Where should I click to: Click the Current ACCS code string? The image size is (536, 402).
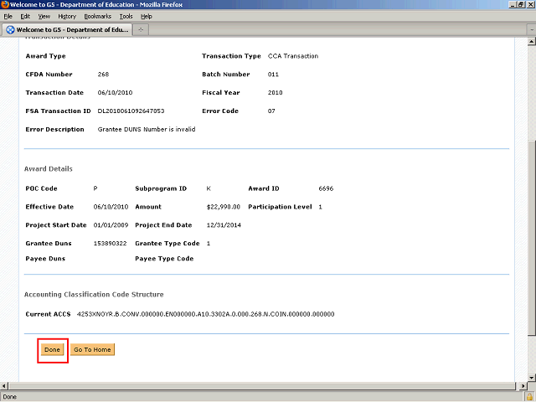click(205, 314)
